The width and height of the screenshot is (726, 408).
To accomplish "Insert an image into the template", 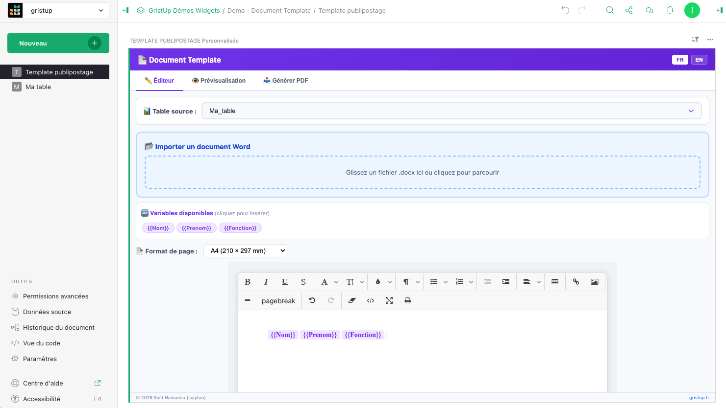I will (594, 282).
